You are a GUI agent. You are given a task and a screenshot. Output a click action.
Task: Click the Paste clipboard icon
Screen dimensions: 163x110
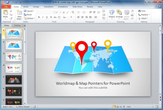pyautogui.click(x=5, y=12)
